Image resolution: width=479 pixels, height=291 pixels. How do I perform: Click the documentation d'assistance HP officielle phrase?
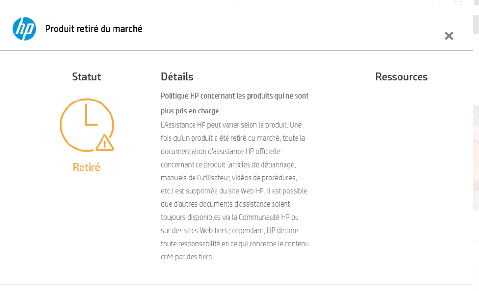[220, 151]
